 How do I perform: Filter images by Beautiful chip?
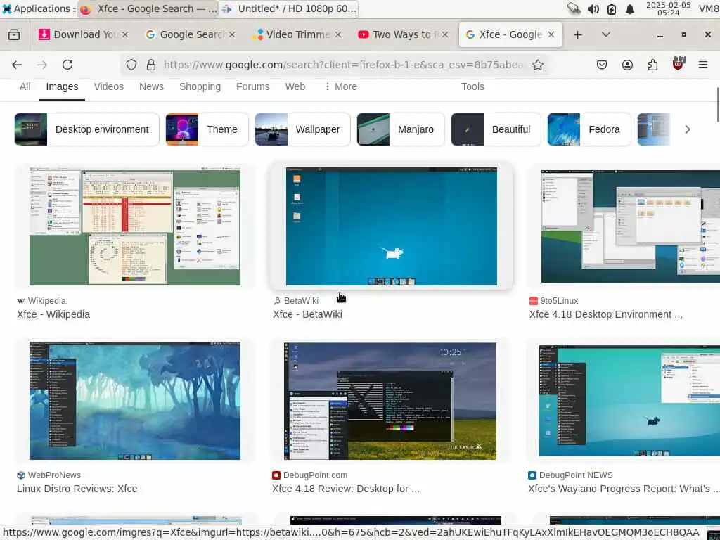coord(496,129)
